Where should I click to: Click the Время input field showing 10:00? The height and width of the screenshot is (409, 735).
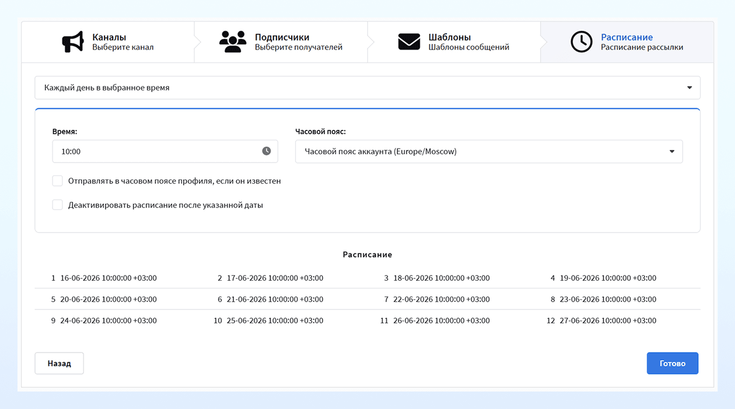(x=165, y=151)
